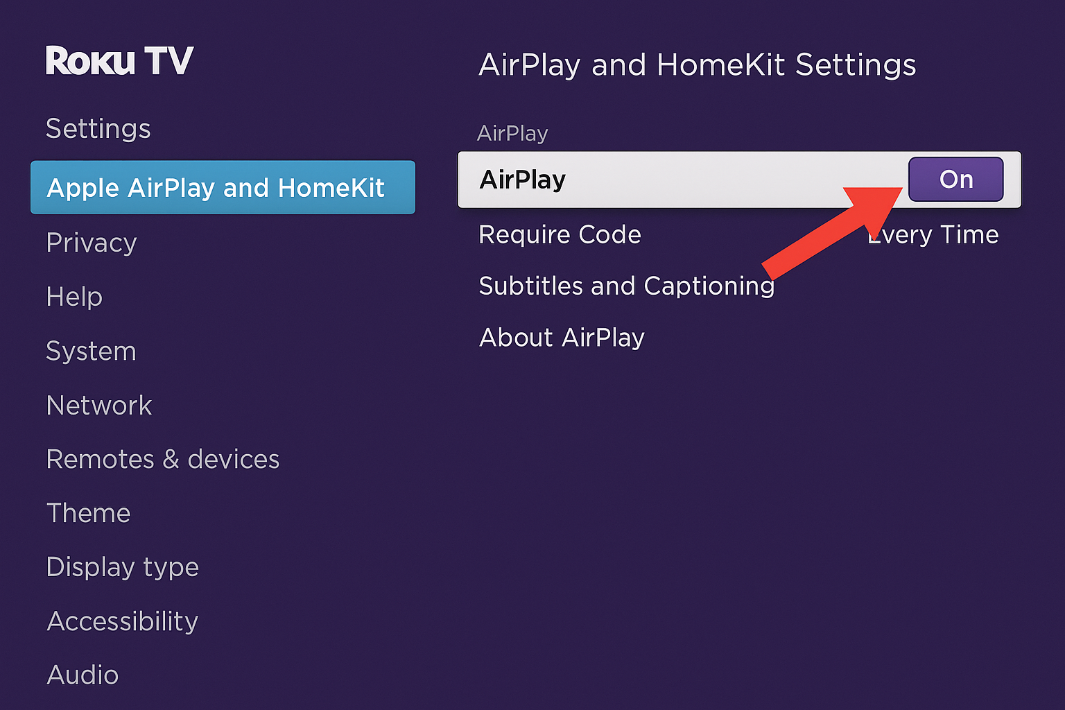1065x710 pixels.
Task: Change the Require Code setting
Action: (560, 234)
